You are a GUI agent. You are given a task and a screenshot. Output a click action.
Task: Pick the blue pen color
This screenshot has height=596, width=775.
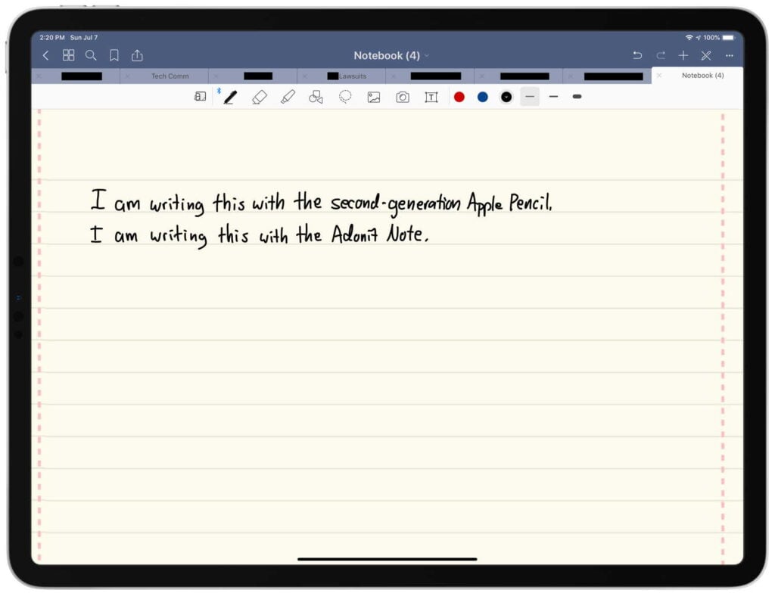pyautogui.click(x=483, y=98)
